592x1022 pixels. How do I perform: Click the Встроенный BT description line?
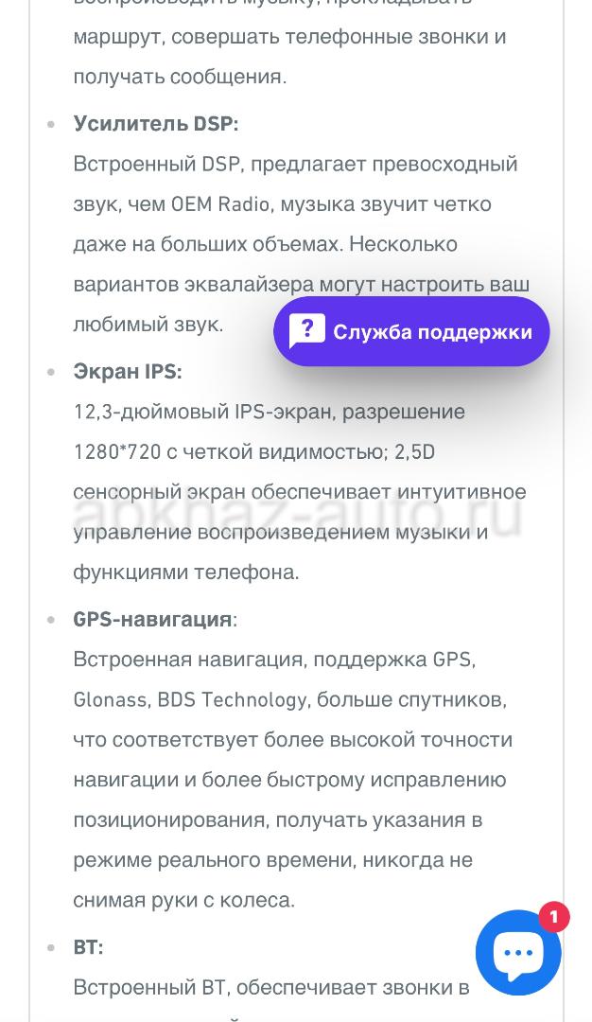click(270, 987)
